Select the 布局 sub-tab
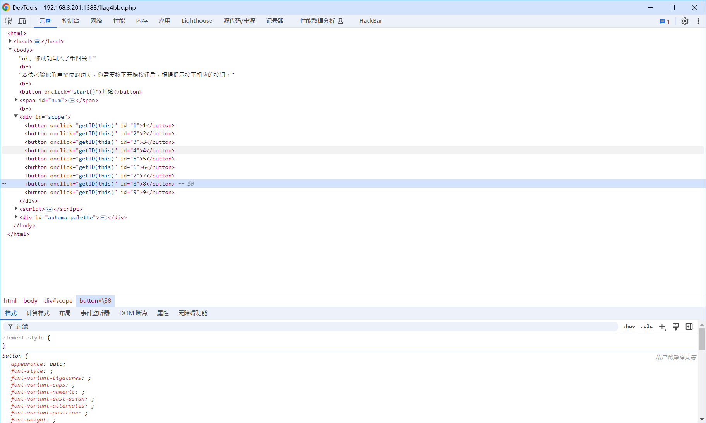The width and height of the screenshot is (706, 423). tap(65, 313)
